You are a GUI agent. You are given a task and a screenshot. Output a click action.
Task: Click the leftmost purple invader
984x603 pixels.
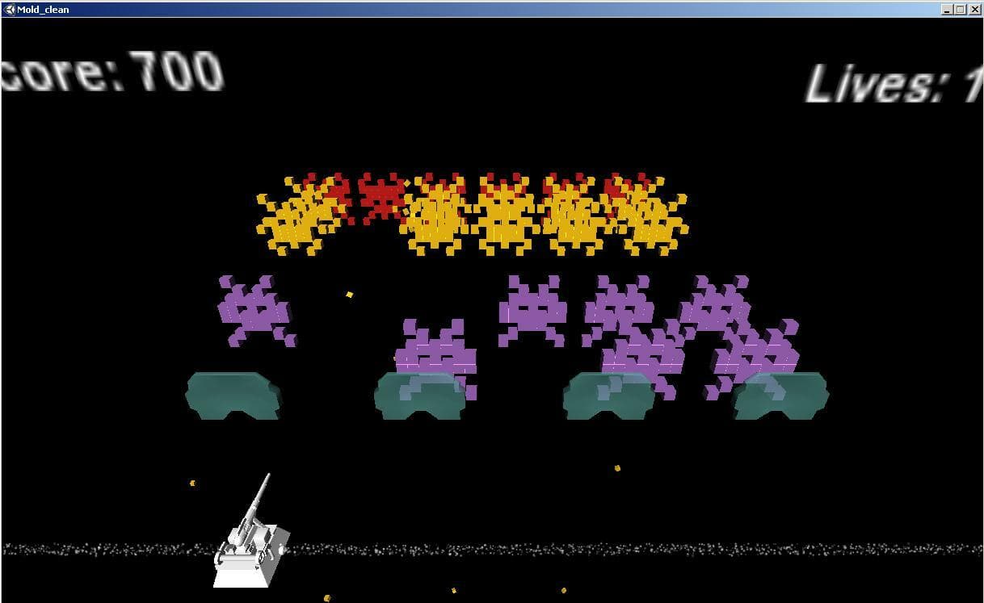point(256,311)
